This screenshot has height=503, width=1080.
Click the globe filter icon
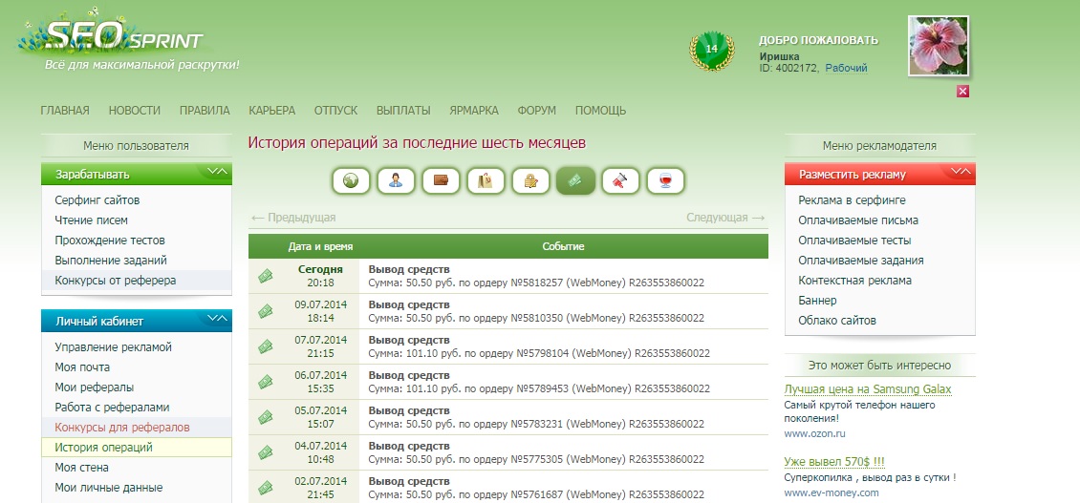[352, 181]
